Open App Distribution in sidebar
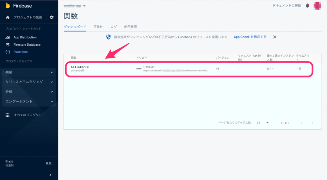The width and height of the screenshot is (327, 180). click(25, 37)
